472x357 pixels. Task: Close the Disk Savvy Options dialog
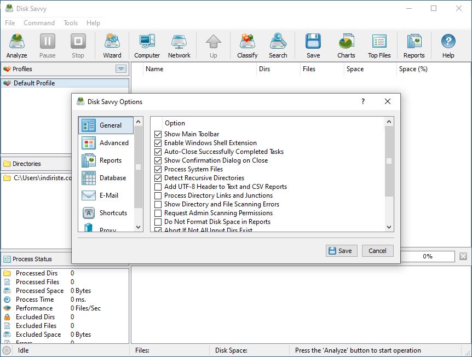[x=388, y=101]
